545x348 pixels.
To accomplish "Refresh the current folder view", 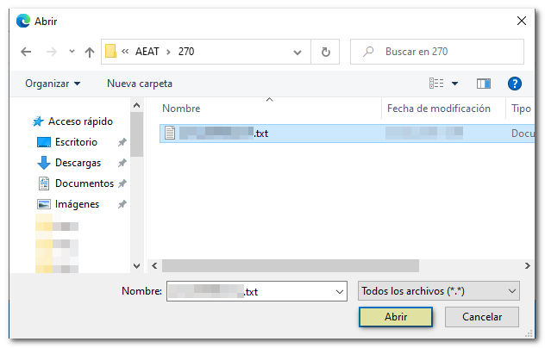I will (325, 52).
